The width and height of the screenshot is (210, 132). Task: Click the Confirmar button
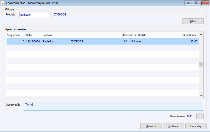(x=173, y=126)
